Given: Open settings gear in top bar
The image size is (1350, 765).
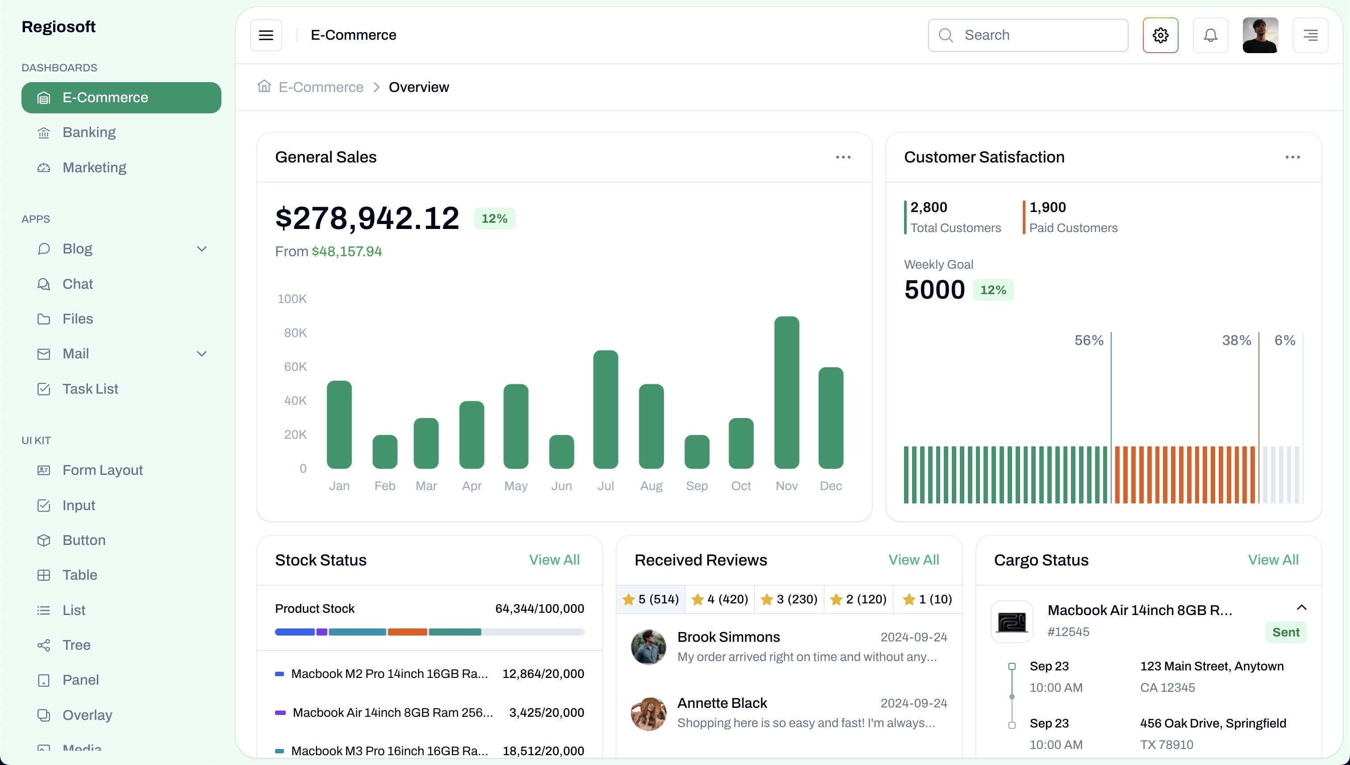Looking at the screenshot, I should pos(1160,35).
